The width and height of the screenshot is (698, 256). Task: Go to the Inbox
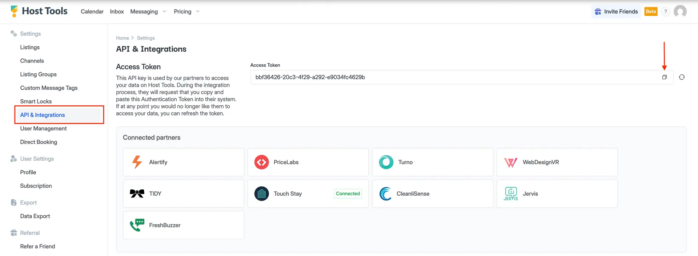[117, 12]
